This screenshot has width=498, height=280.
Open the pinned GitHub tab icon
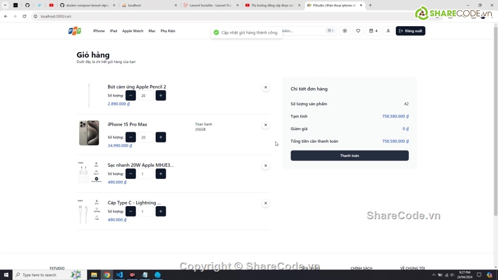click(x=27, y=5)
